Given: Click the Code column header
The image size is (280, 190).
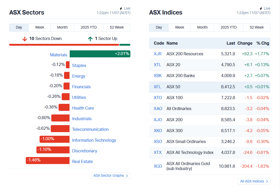Looking at the screenshot, I should click(x=159, y=43).
